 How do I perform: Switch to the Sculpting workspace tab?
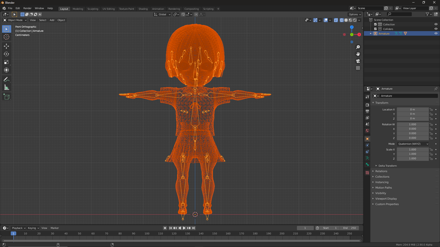pos(93,9)
